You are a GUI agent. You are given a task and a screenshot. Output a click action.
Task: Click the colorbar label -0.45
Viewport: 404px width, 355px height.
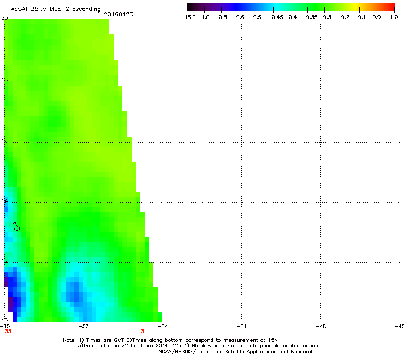[276, 17]
